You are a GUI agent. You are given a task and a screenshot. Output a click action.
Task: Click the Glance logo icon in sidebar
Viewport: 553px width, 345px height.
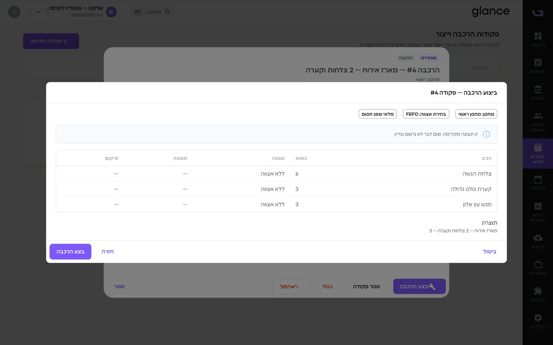pyautogui.click(x=538, y=13)
